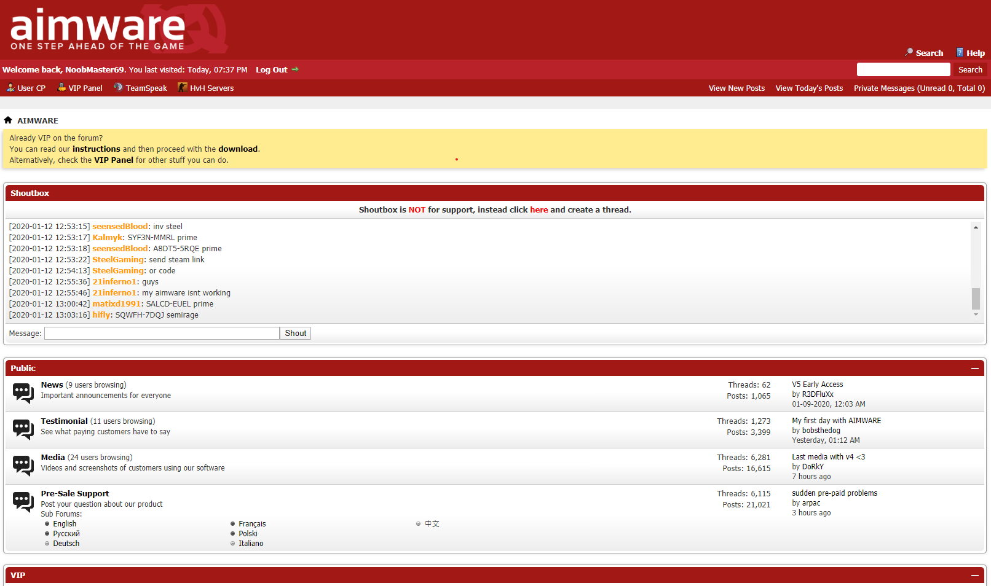Click the HvH Servers icon
This screenshot has width=991, height=586.
point(183,88)
